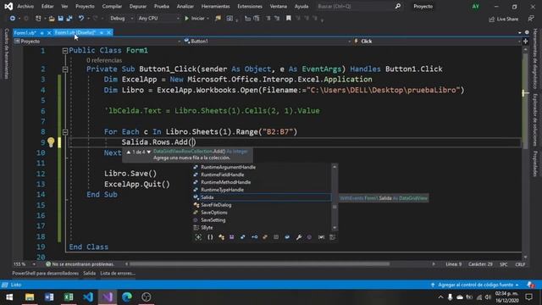Open the Any CPU platform dropdown
This screenshot has width=542, height=305.
(x=158, y=19)
